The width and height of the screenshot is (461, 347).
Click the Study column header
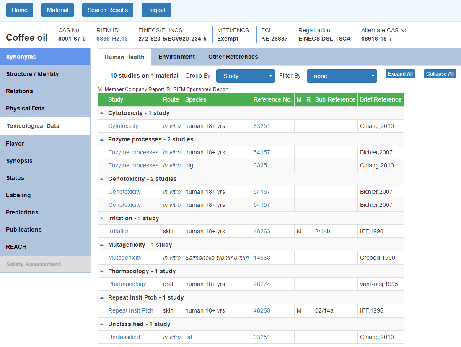pyautogui.click(x=133, y=99)
